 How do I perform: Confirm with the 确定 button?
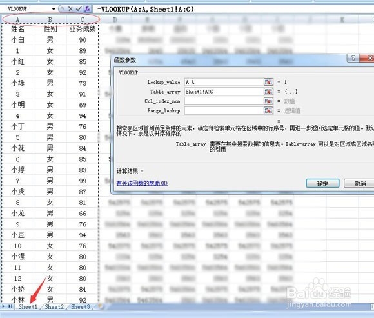click(x=322, y=183)
